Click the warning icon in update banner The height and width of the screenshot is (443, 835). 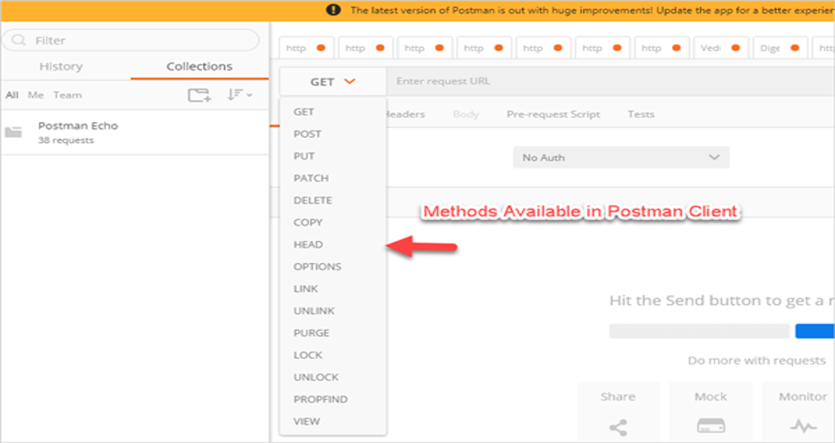click(x=333, y=9)
